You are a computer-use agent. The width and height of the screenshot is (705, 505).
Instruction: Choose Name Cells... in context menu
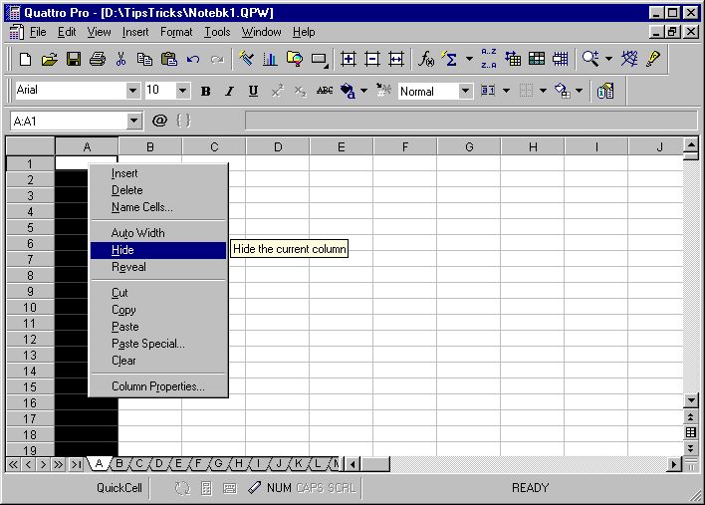(x=158, y=207)
